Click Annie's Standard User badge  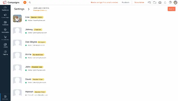click(38, 55)
